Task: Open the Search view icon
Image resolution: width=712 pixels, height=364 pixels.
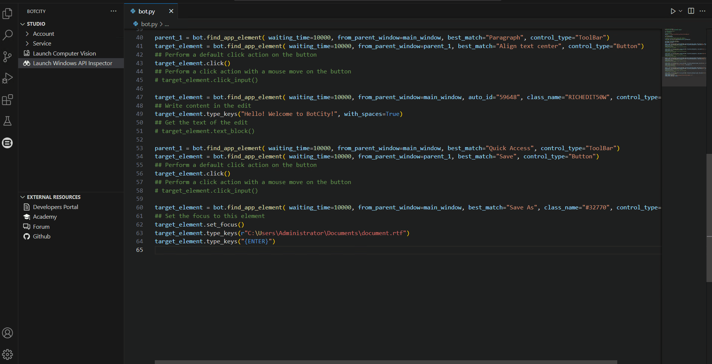Action: coord(7,35)
